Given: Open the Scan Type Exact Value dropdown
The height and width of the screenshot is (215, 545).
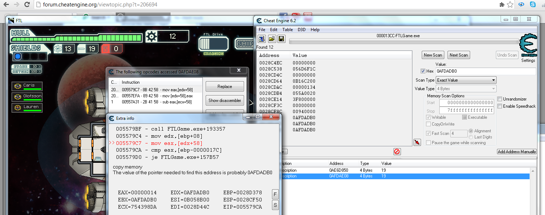Looking at the screenshot, I should pos(466,80).
